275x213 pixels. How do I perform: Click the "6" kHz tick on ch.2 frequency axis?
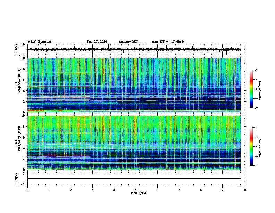24,137
